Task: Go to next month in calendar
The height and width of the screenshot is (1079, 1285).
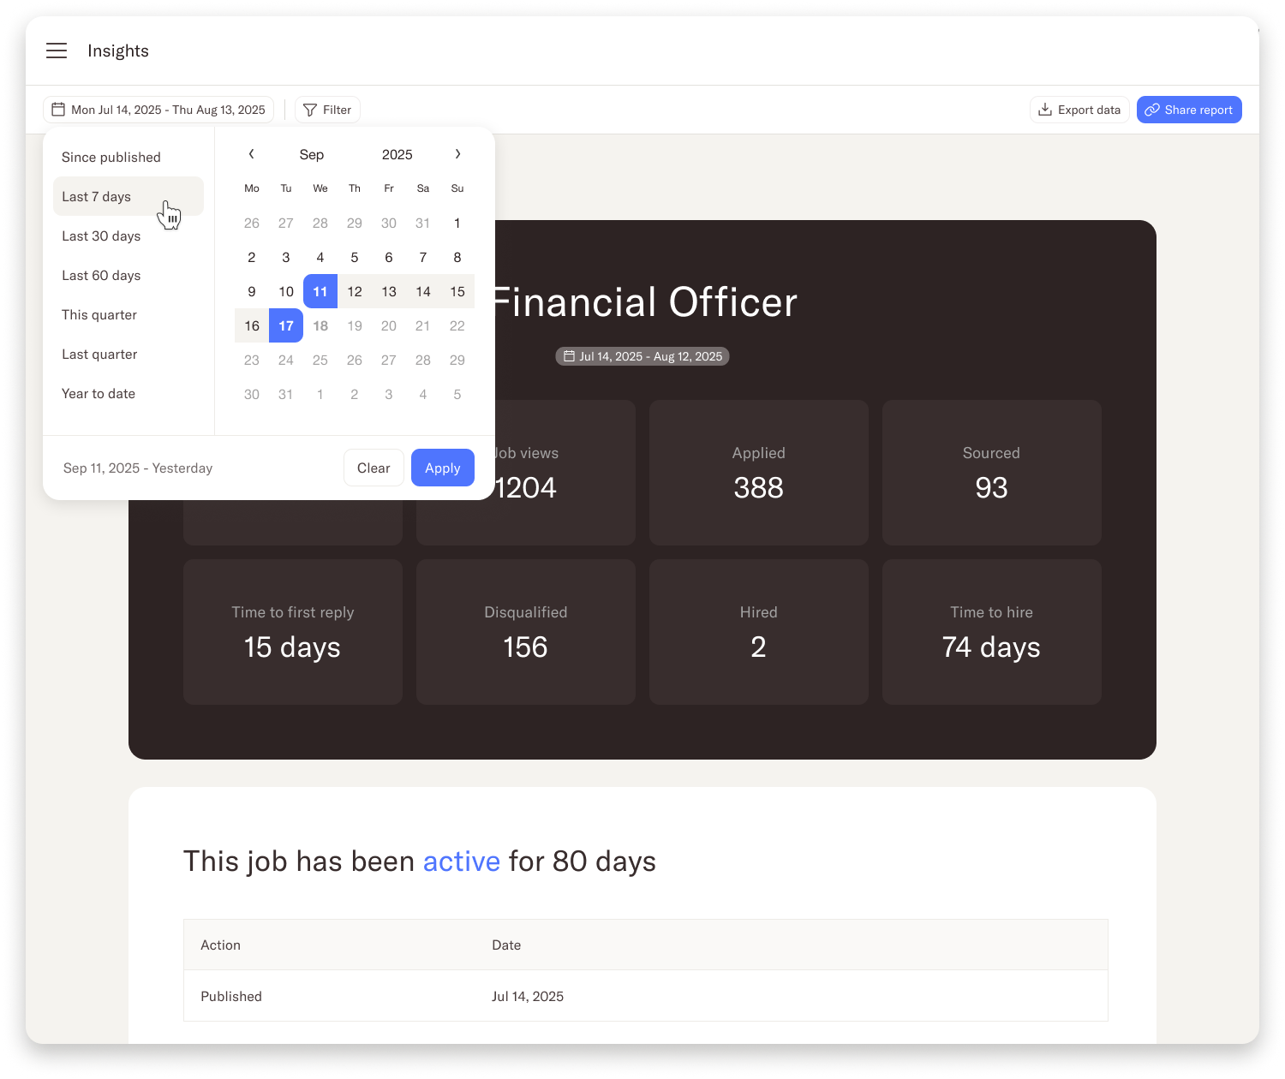Action: 457,154
